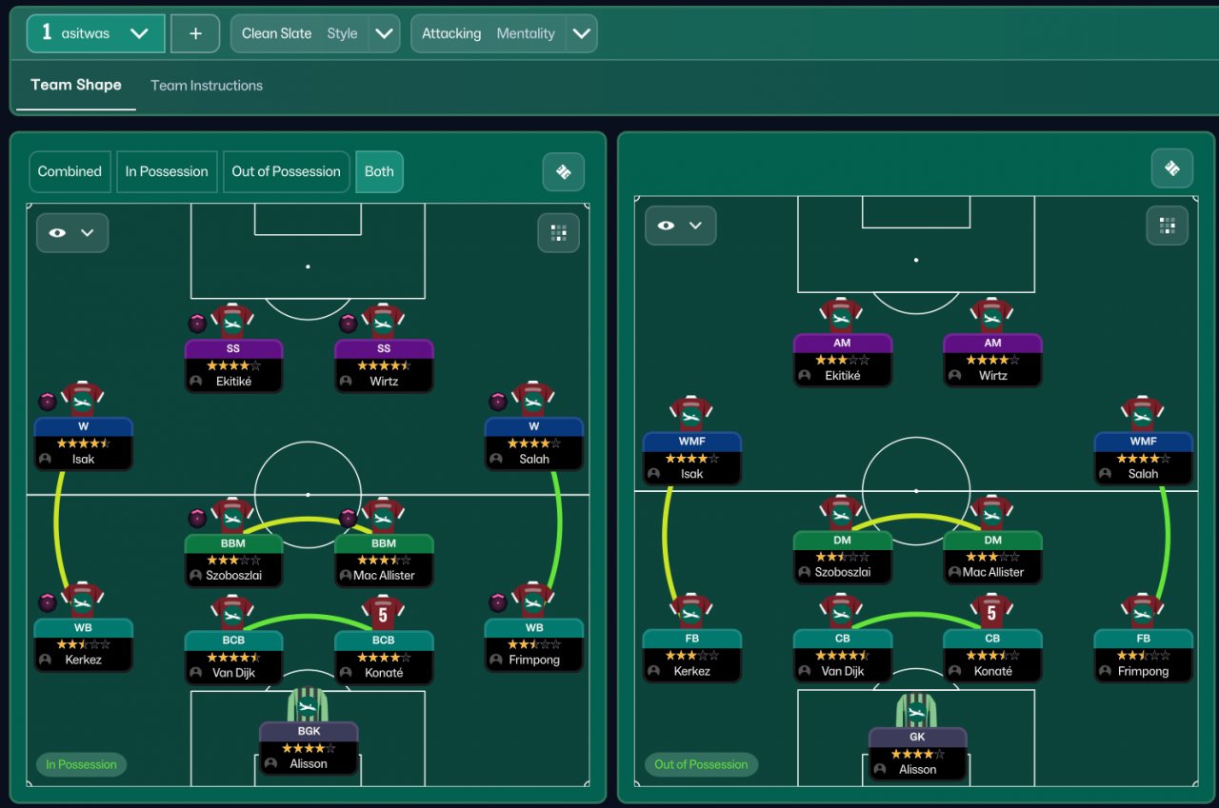Expand the chevron next to Clean Slate Style

384,33
